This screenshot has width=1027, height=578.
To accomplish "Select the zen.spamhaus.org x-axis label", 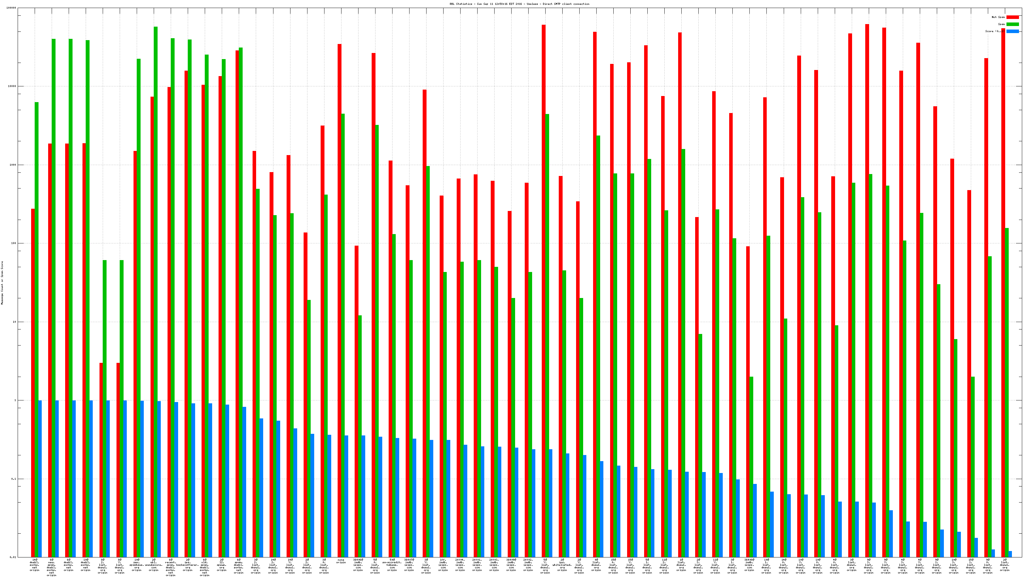I will click(x=137, y=565).
